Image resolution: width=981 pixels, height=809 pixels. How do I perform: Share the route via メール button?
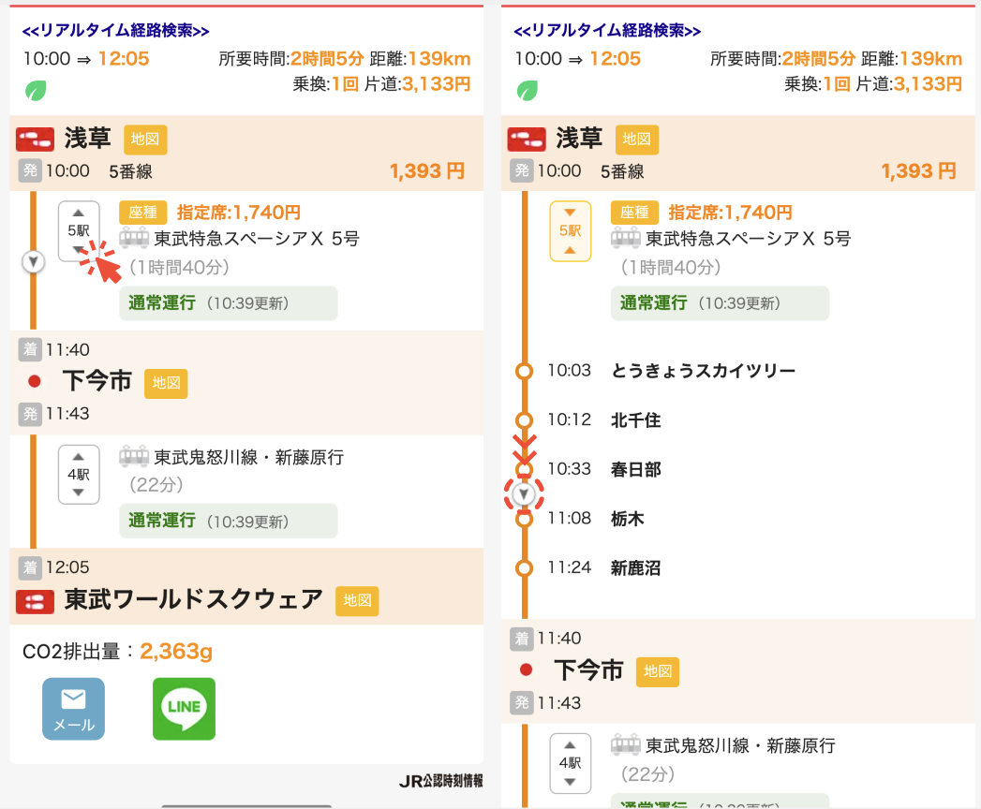[x=73, y=709]
